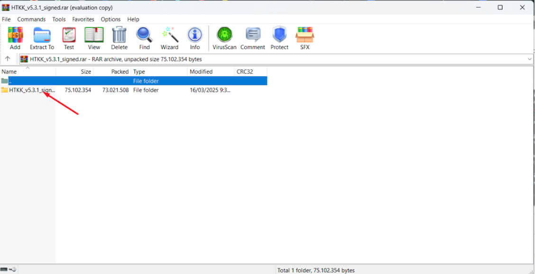Click the parent folder '..' icon
The image size is (535, 274).
[4, 81]
